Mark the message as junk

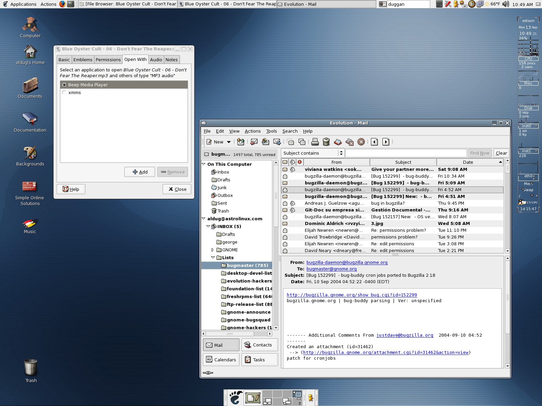[338, 142]
